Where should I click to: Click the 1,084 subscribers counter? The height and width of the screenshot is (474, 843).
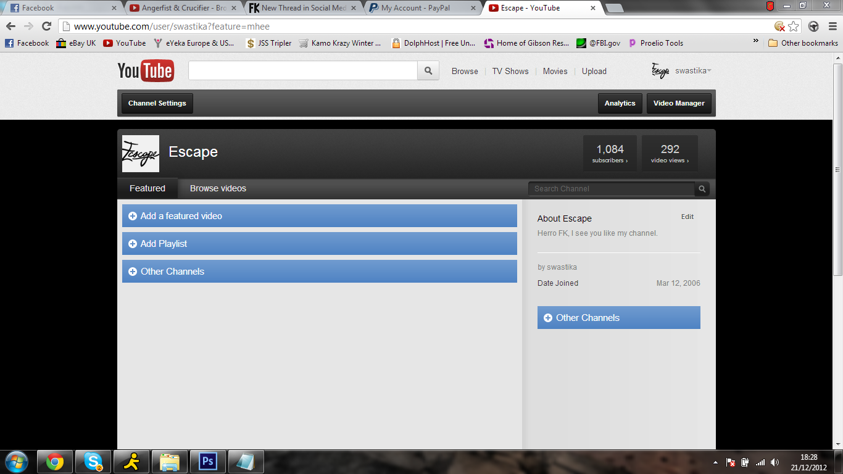(x=610, y=153)
